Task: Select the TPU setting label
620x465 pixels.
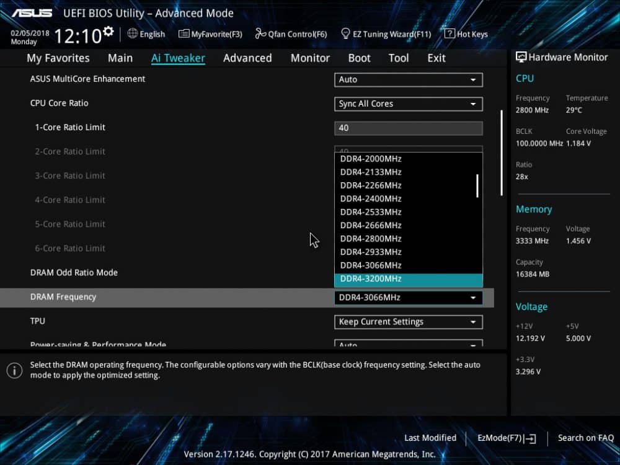Action: click(x=38, y=321)
